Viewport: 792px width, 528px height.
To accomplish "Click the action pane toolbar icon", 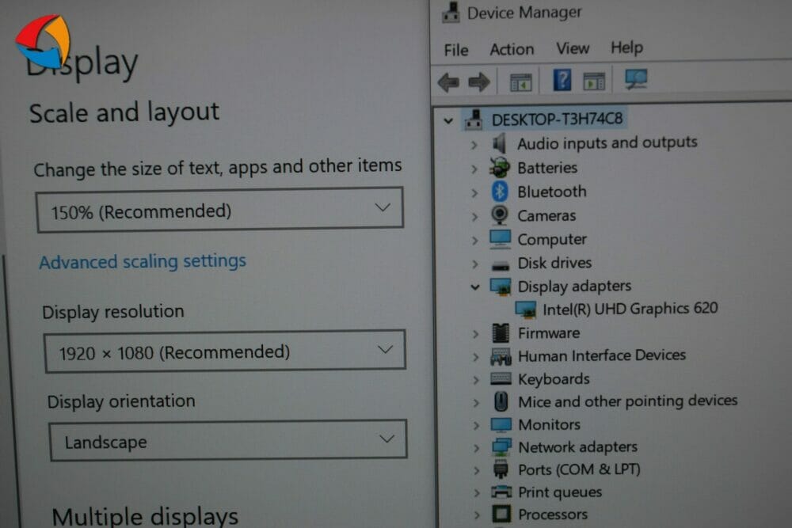I will [594, 81].
